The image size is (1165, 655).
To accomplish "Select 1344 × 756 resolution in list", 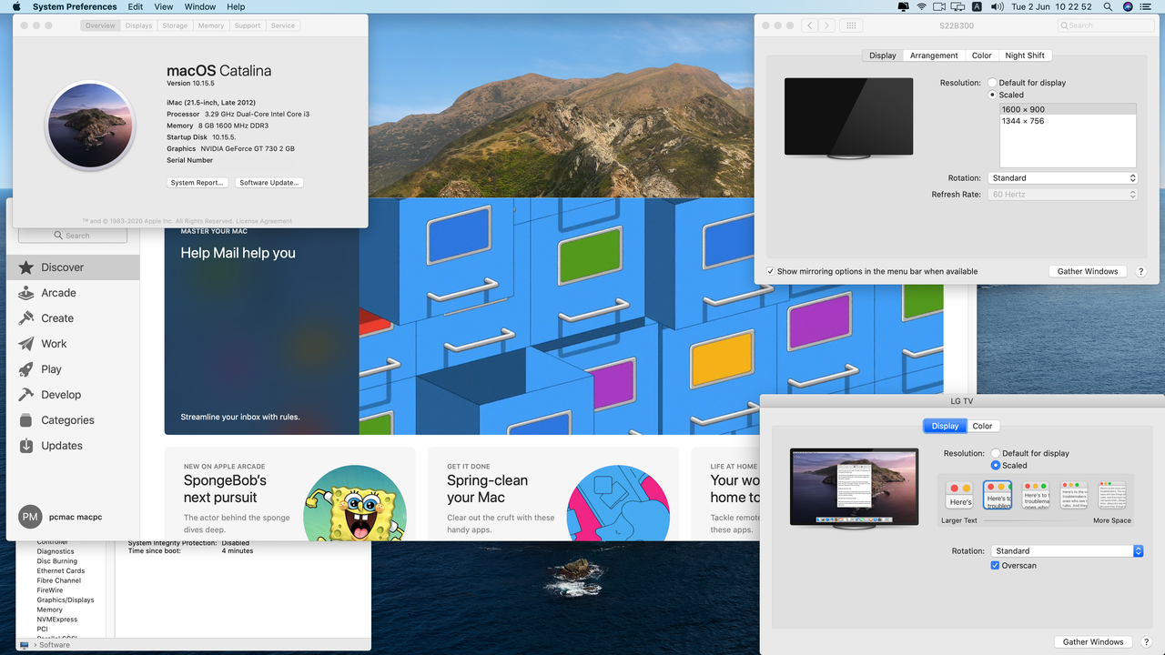I will point(1068,121).
